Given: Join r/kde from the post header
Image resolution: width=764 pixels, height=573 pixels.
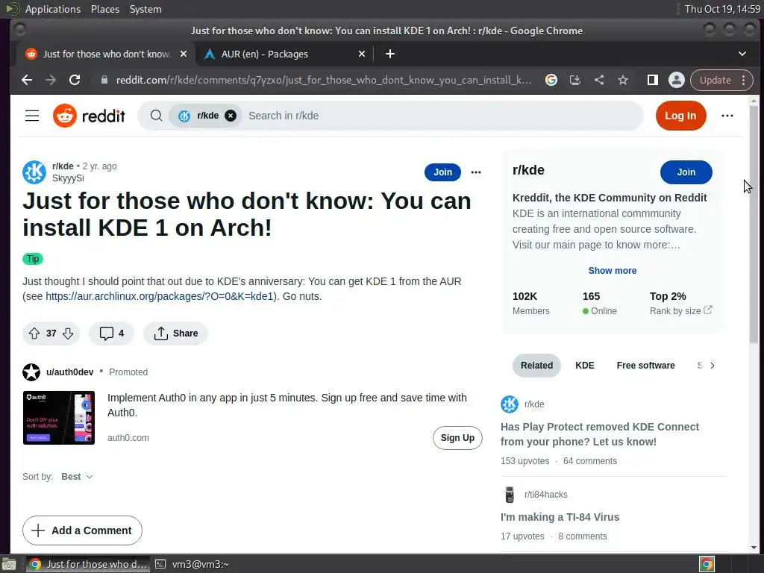Looking at the screenshot, I should pyautogui.click(x=442, y=172).
